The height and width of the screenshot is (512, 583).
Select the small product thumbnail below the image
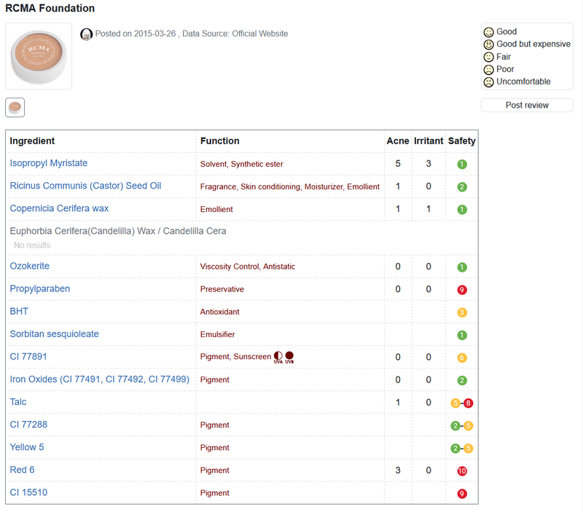click(15, 107)
